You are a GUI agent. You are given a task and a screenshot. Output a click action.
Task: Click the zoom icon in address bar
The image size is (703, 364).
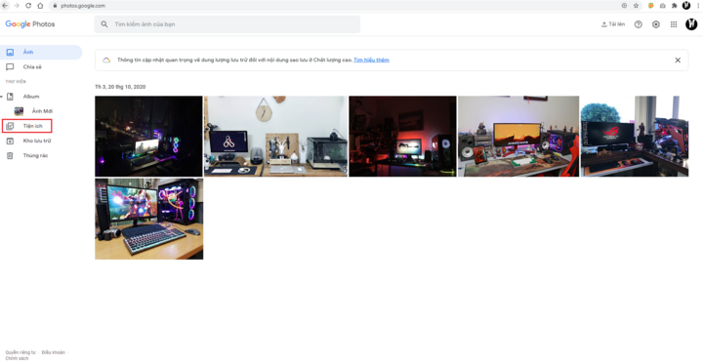coord(624,6)
